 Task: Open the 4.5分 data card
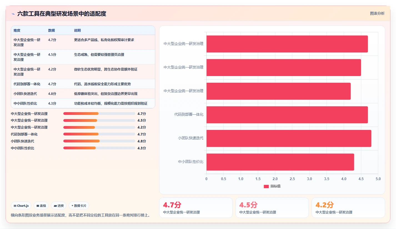pos(272,208)
